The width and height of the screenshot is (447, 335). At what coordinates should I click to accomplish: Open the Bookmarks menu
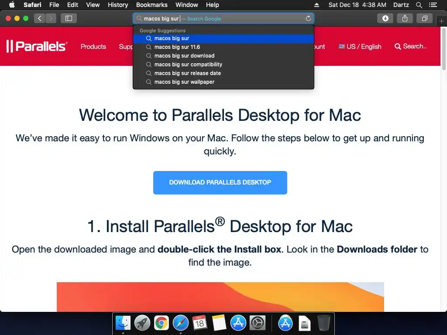click(x=151, y=5)
